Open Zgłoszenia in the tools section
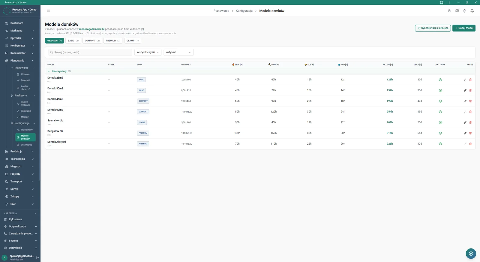The height and width of the screenshot is (262, 480). (20, 219)
